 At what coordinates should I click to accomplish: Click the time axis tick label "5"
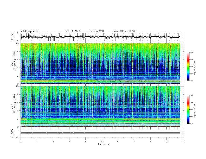click(x=102, y=142)
